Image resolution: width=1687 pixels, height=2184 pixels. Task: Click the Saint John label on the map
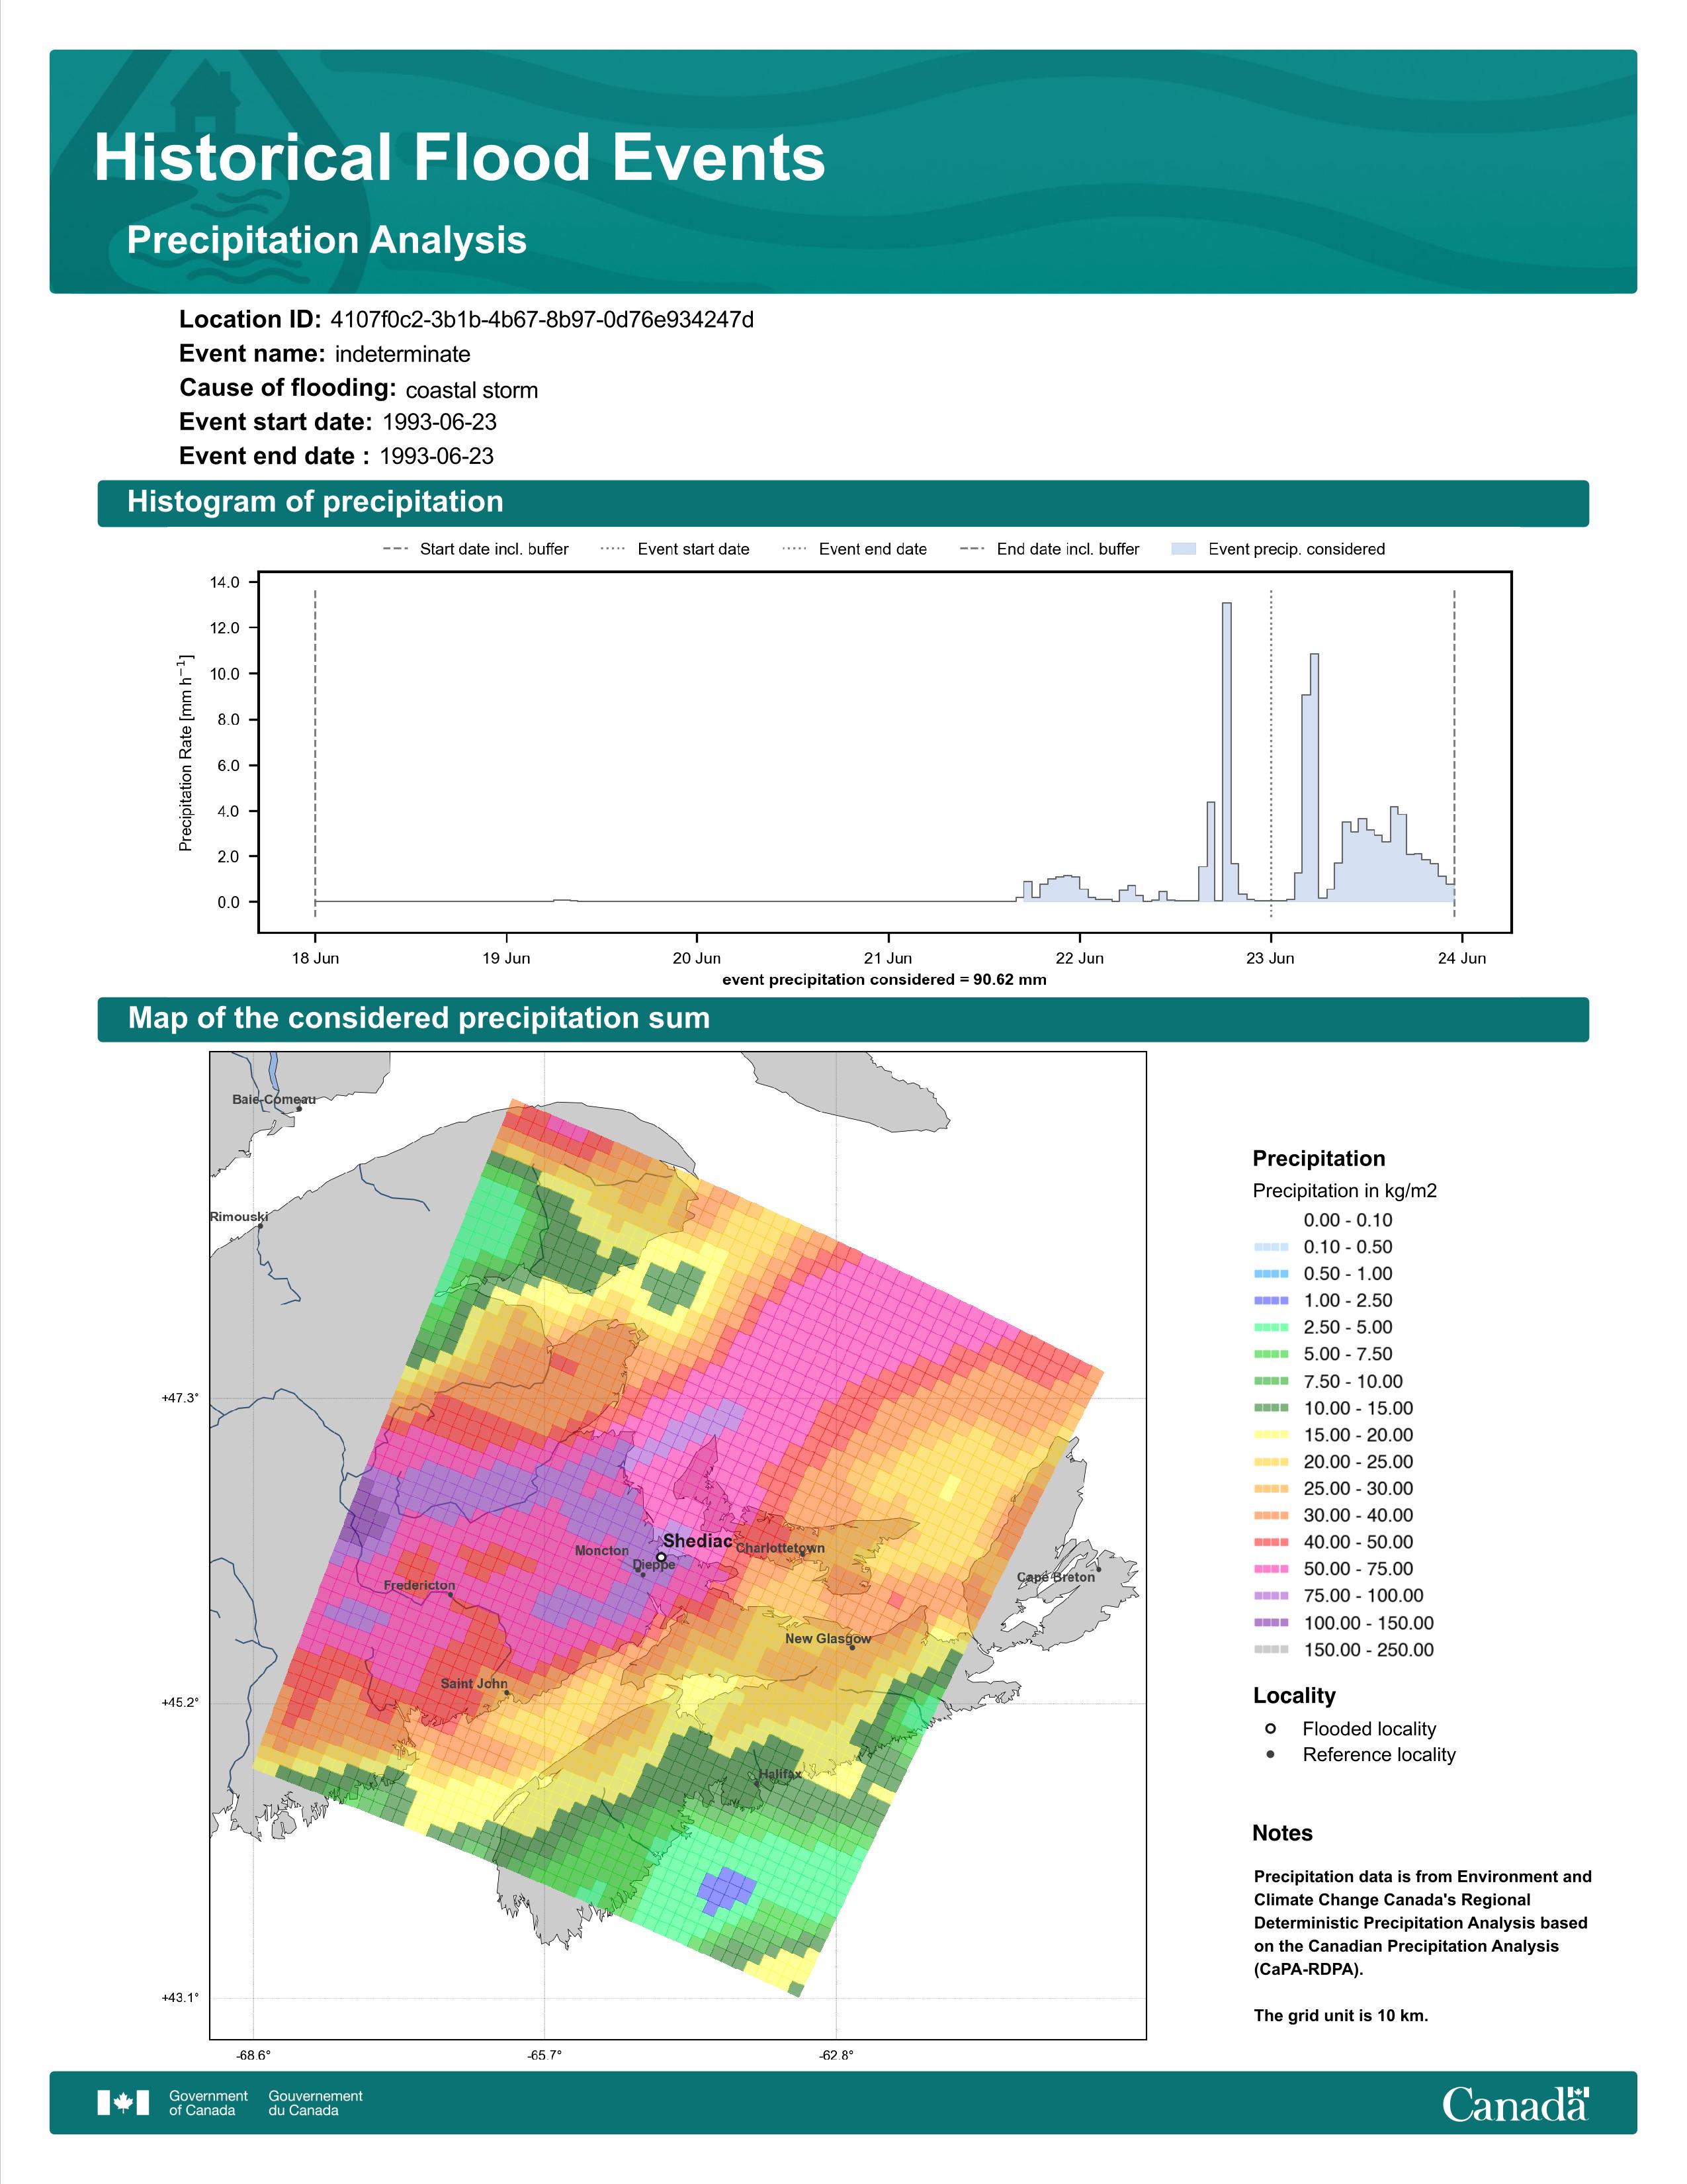[474, 1684]
